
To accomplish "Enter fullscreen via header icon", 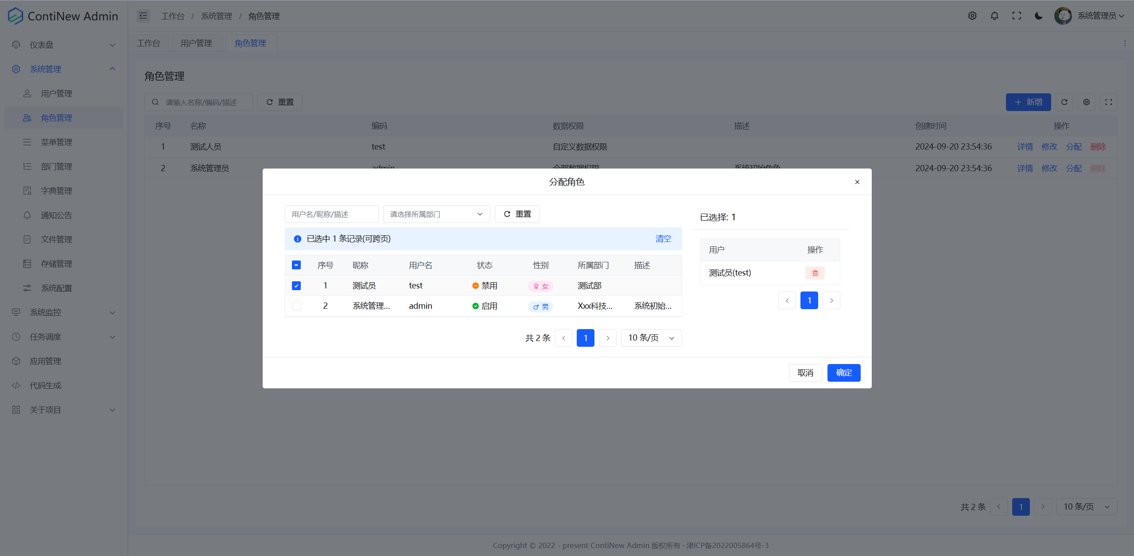I will tap(1017, 16).
